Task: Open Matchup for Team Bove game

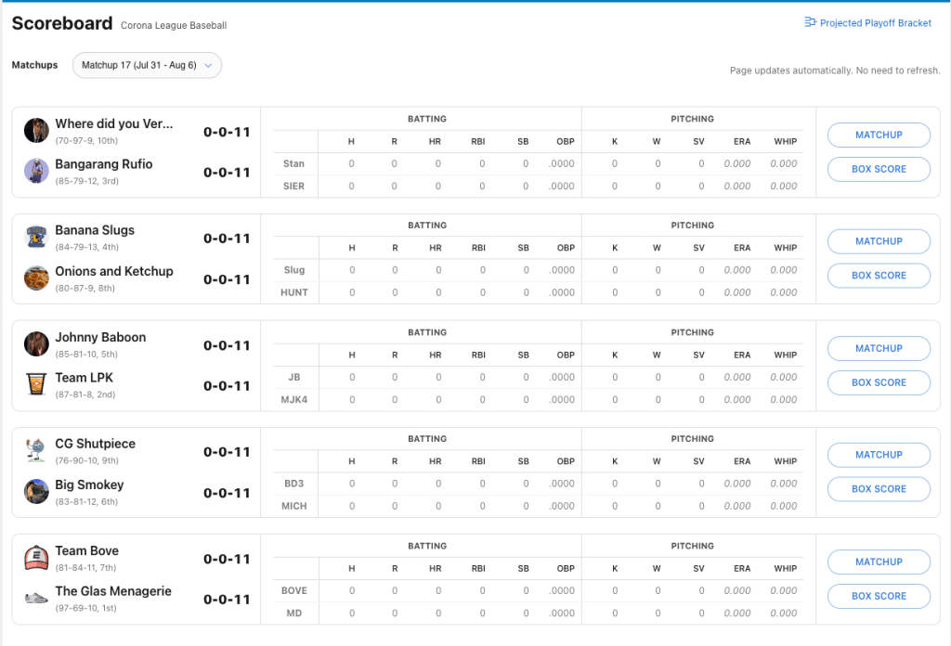Action: pyautogui.click(x=879, y=562)
